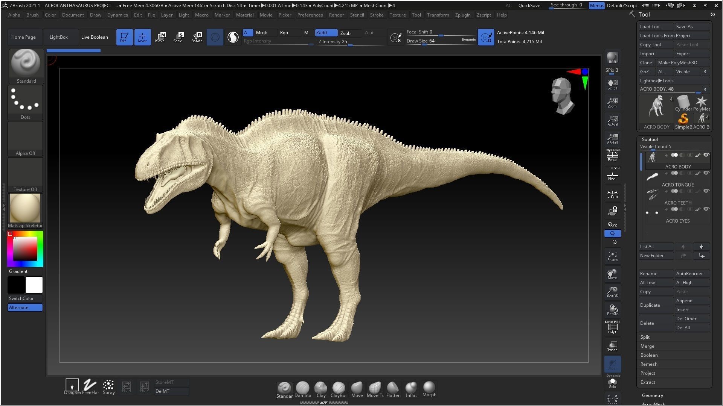
Task: Open the Brush menu
Action: pos(32,15)
